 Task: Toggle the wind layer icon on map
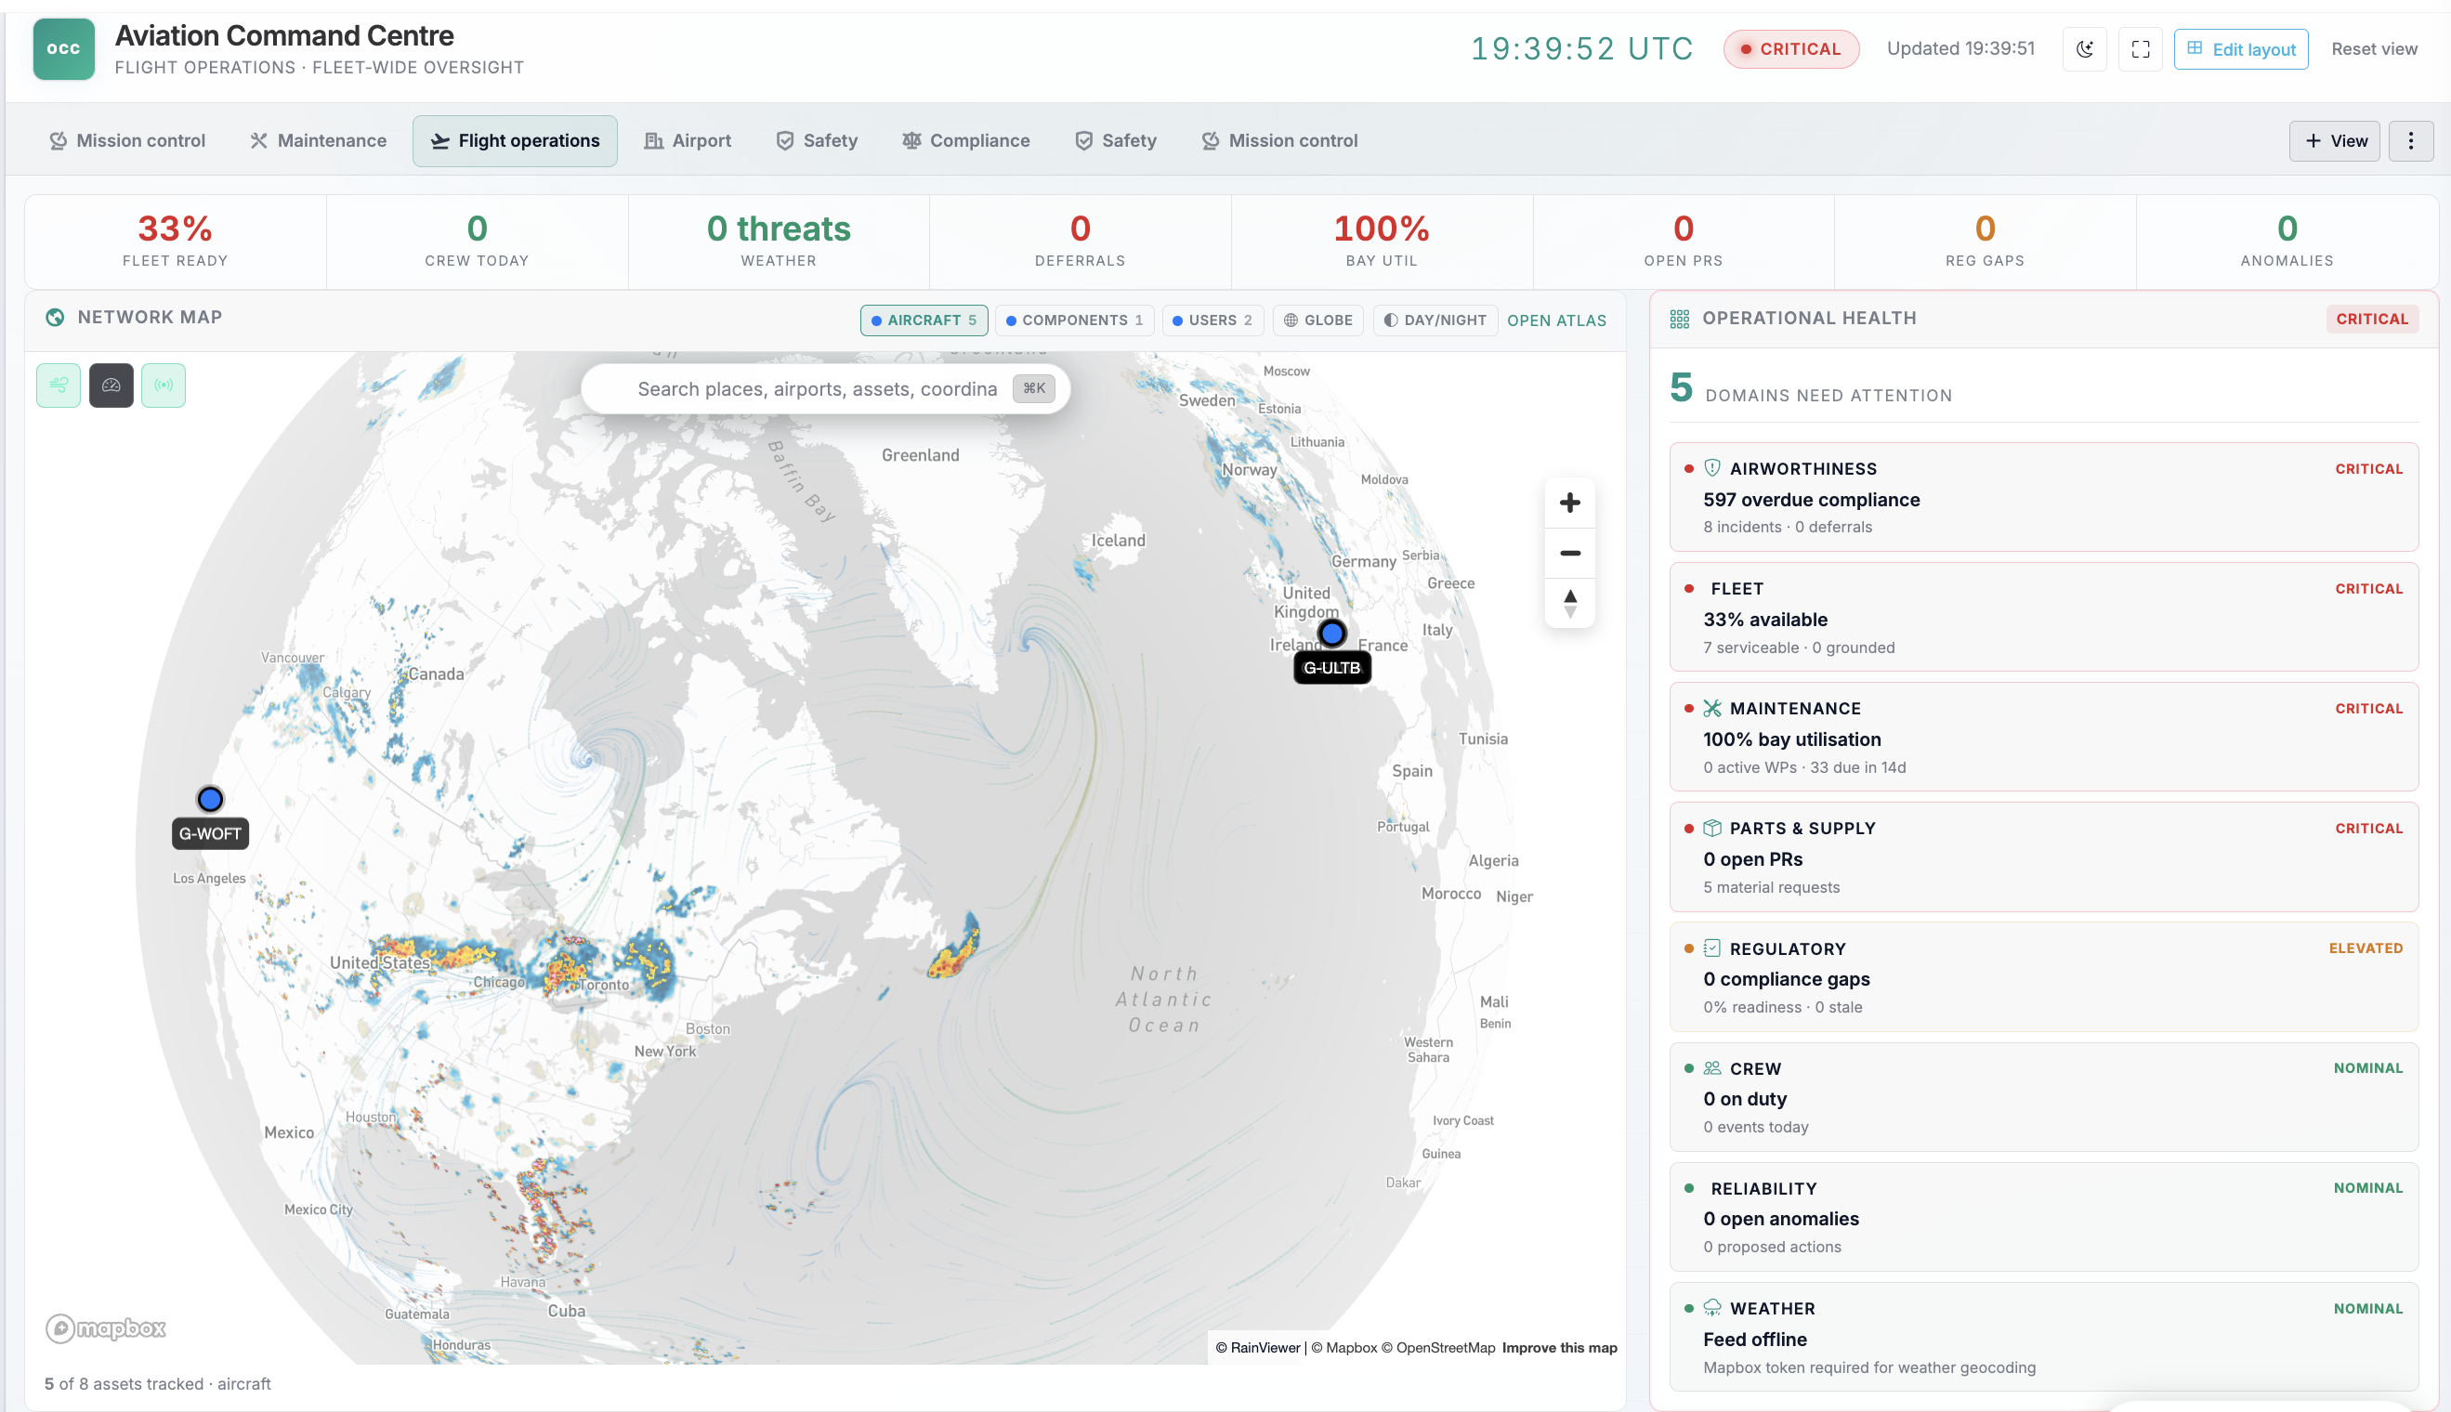pyautogui.click(x=59, y=385)
